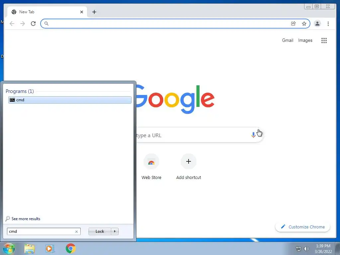Open a new tab with plus button
The width and height of the screenshot is (340, 255).
(x=94, y=12)
